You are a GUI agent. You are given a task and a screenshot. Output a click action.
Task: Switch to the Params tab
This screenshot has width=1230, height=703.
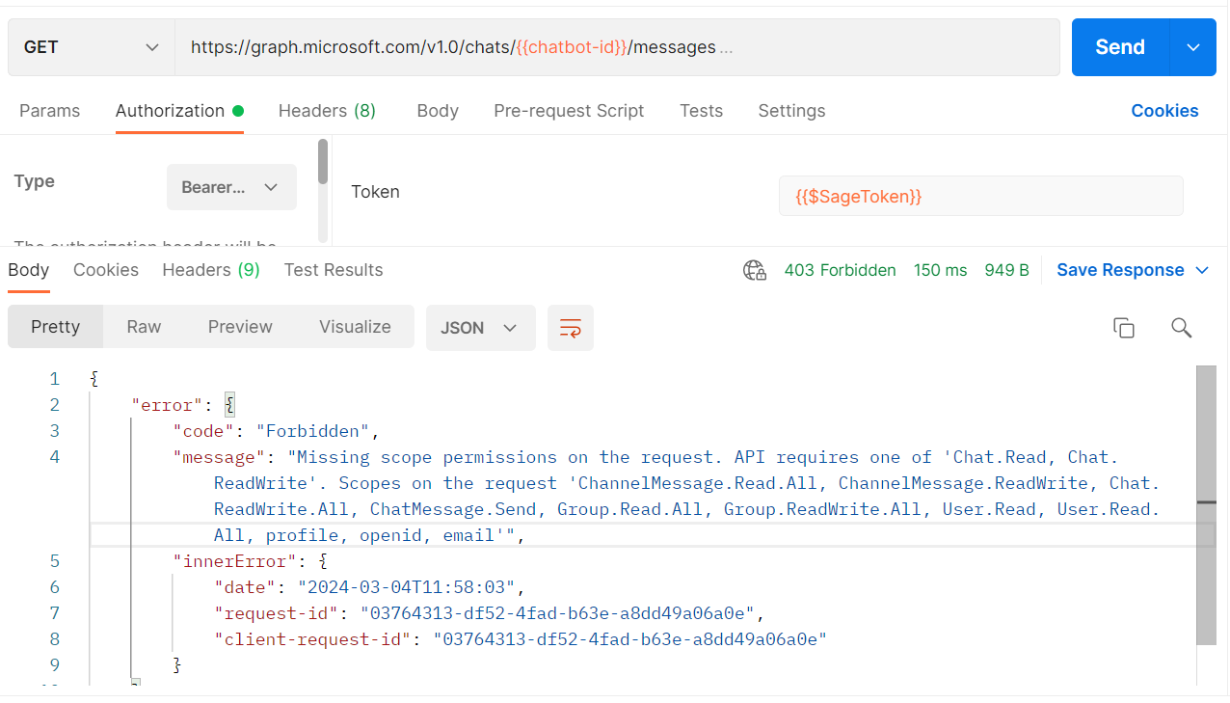[x=50, y=111]
